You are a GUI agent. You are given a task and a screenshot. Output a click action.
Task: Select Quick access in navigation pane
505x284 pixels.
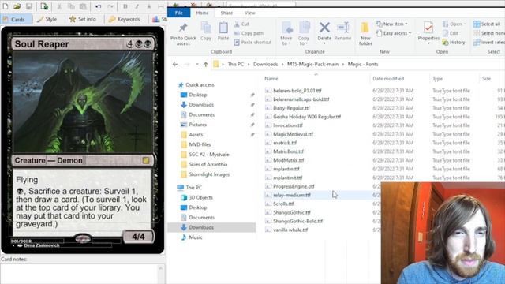[x=196, y=85]
